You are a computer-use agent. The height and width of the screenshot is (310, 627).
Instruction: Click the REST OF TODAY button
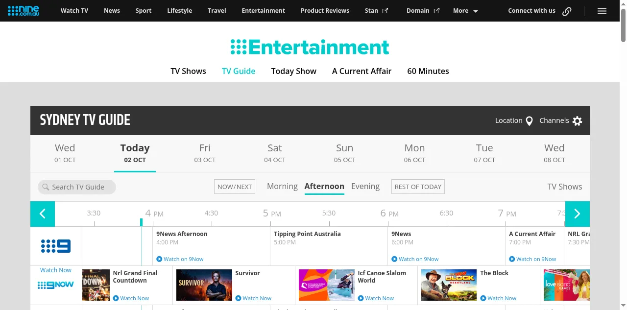point(418,187)
